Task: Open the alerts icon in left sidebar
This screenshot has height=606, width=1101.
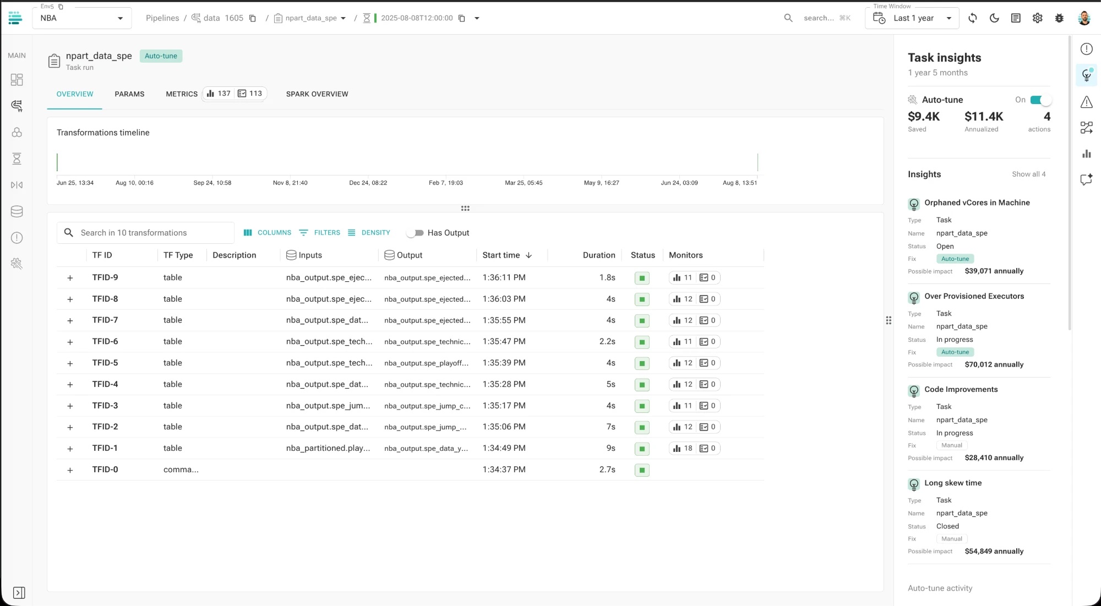Action: (x=17, y=238)
